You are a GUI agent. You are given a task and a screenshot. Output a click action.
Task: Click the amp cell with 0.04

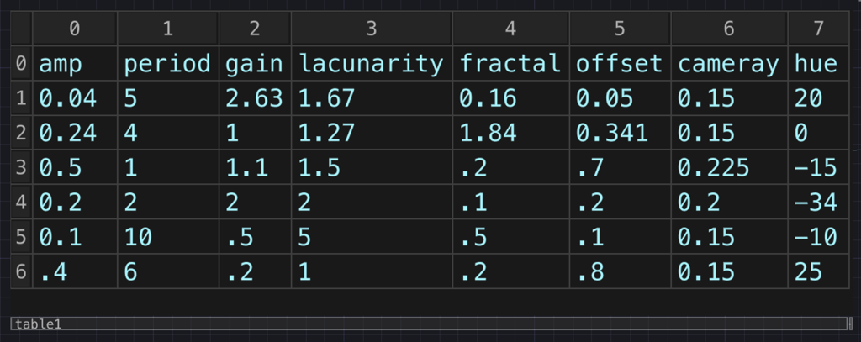[75, 98]
